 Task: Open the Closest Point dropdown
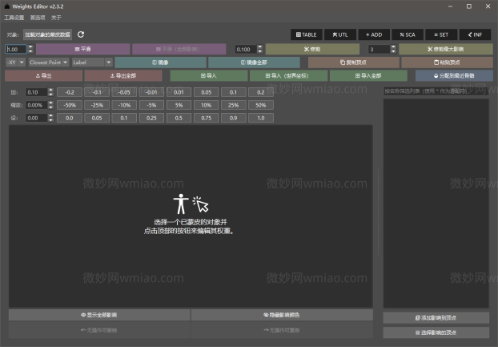tap(49, 63)
